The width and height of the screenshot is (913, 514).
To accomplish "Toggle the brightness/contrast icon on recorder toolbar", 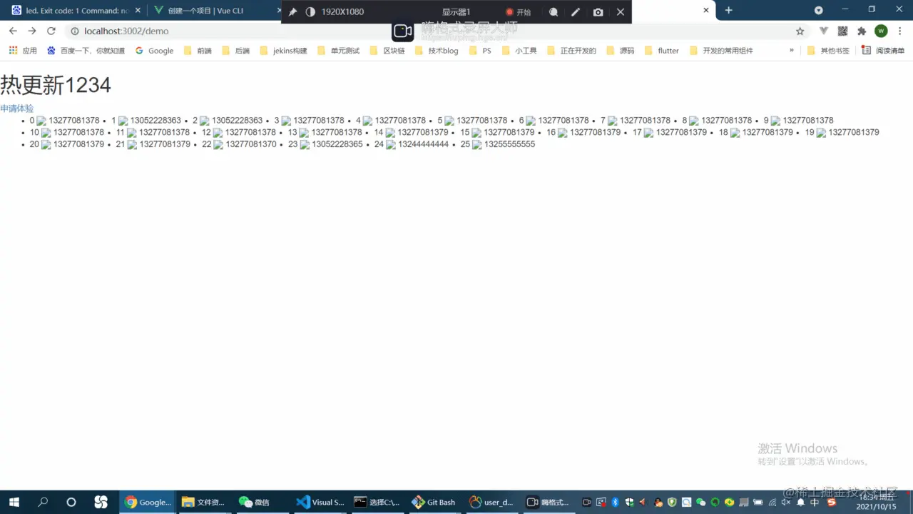I will [x=311, y=11].
